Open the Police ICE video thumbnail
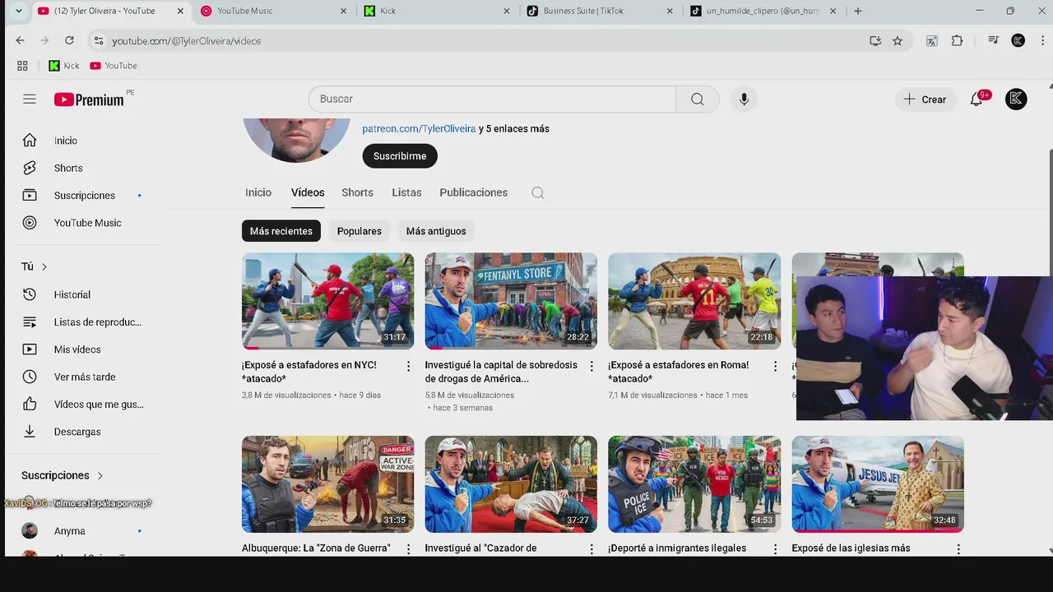1053x592 pixels. pos(694,484)
